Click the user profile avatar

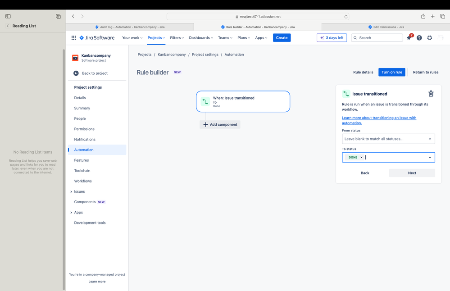click(x=441, y=37)
